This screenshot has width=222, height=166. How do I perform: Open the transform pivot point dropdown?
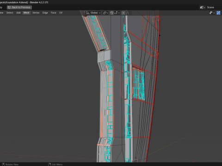(x=105, y=13)
